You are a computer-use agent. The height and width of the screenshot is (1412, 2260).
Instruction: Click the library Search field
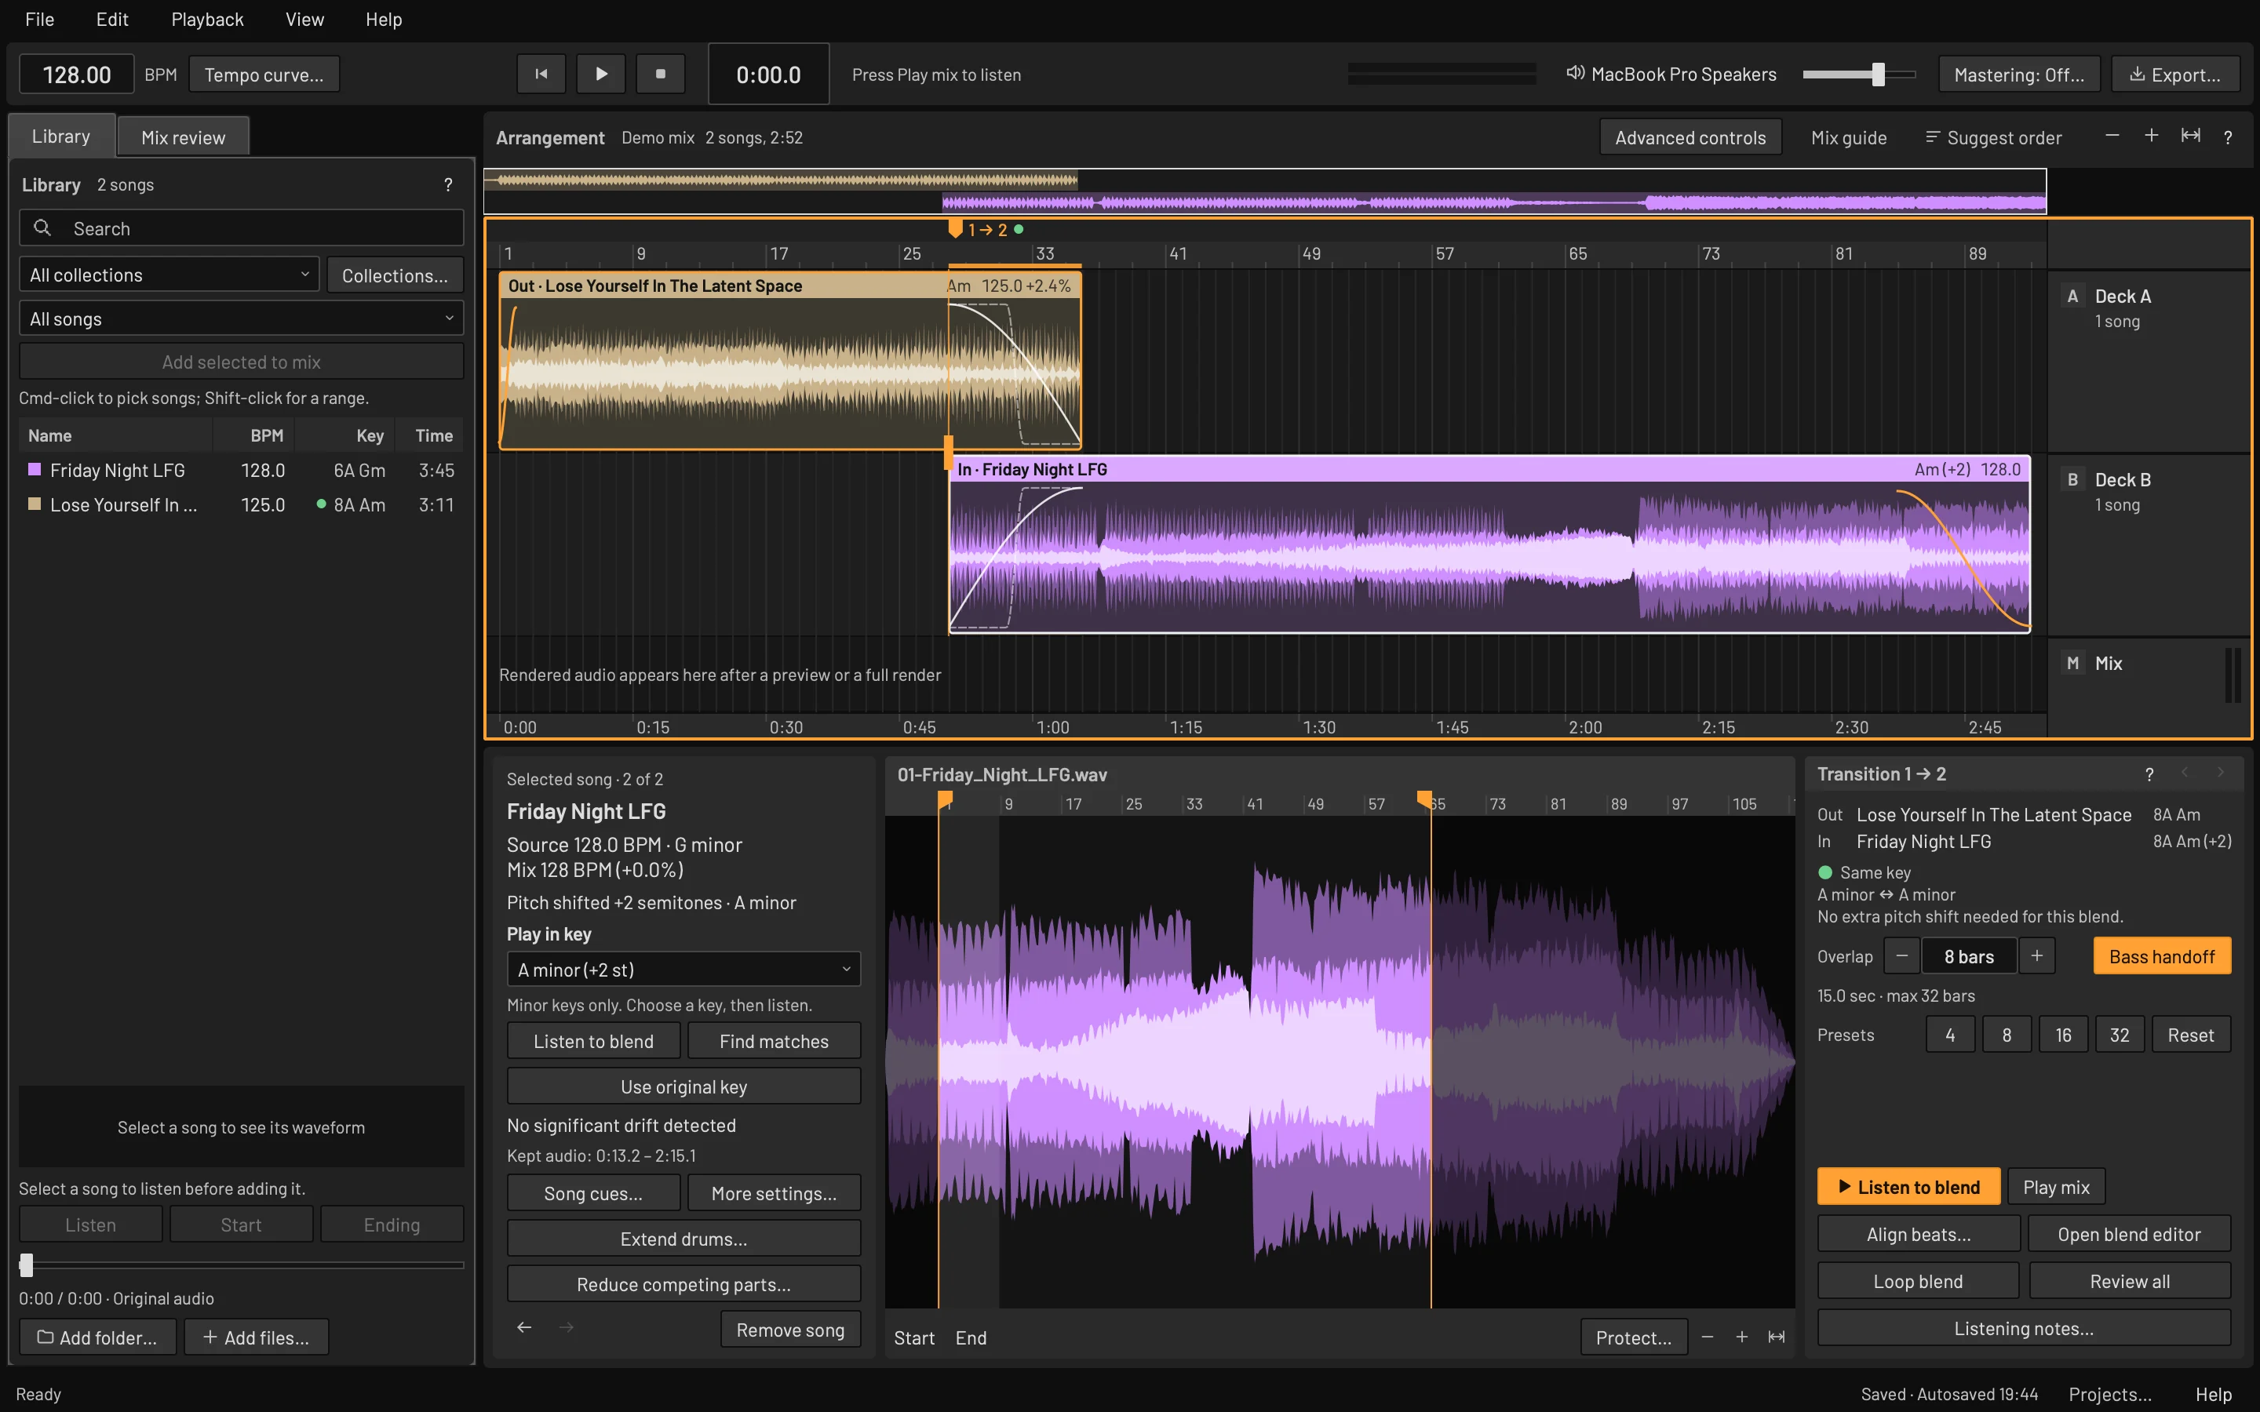tap(241, 227)
